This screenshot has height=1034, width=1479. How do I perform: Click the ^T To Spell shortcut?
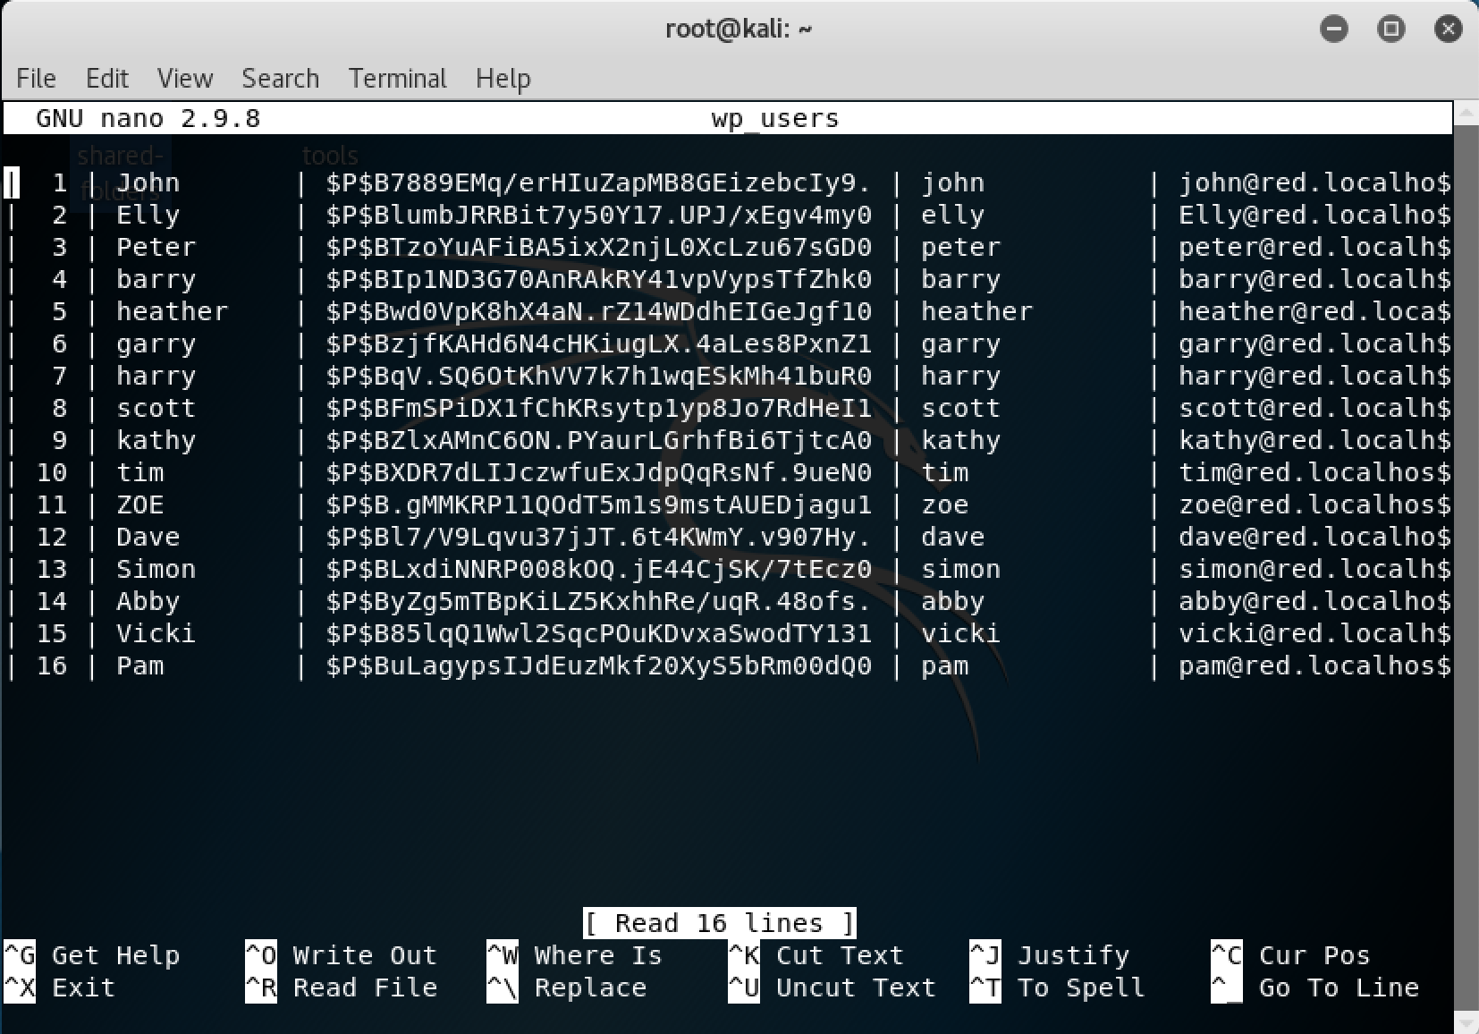tap(1058, 987)
